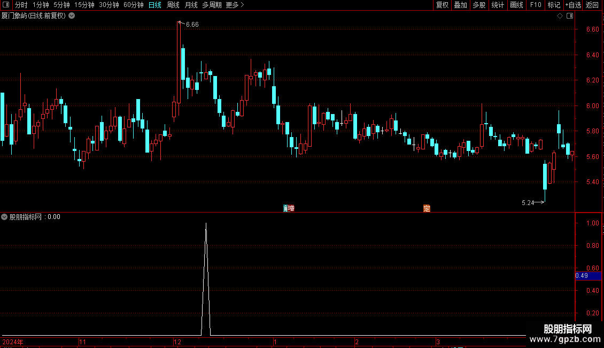Image resolution: width=604 pixels, height=348 pixels.
Task: Select the 60分钟 period
Action: point(134,5)
